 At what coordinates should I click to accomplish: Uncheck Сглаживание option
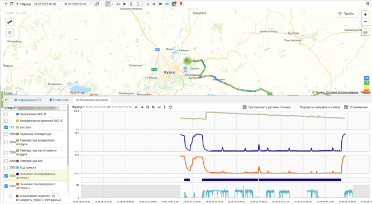coord(346,107)
